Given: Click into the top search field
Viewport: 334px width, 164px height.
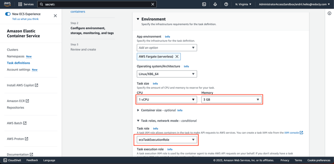Looking at the screenshot, I should (x=97, y=4).
